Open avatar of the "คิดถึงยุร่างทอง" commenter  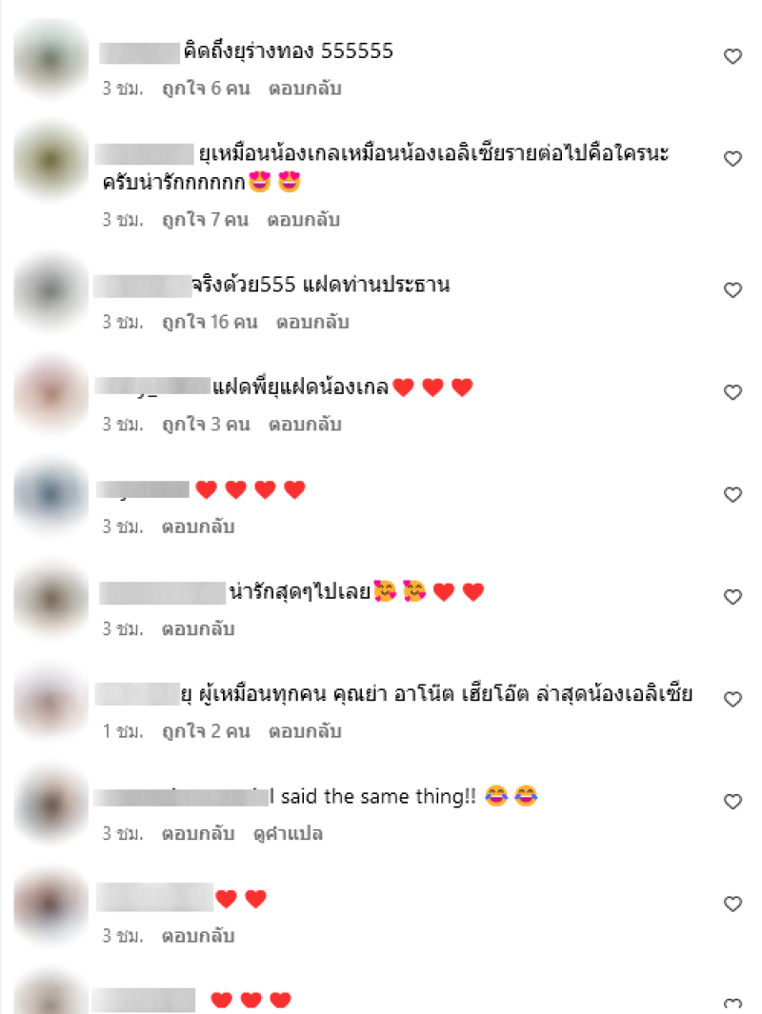(51, 58)
